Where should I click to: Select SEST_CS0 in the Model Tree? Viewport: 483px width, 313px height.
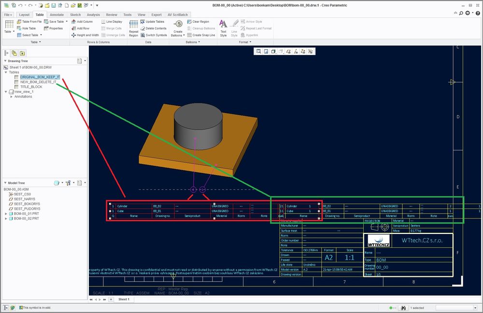point(22,194)
